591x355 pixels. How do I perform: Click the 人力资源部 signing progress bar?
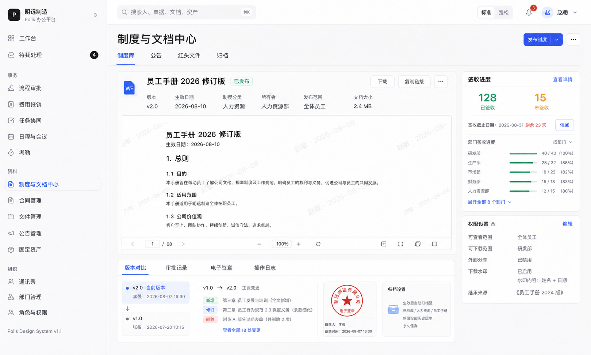point(523,191)
